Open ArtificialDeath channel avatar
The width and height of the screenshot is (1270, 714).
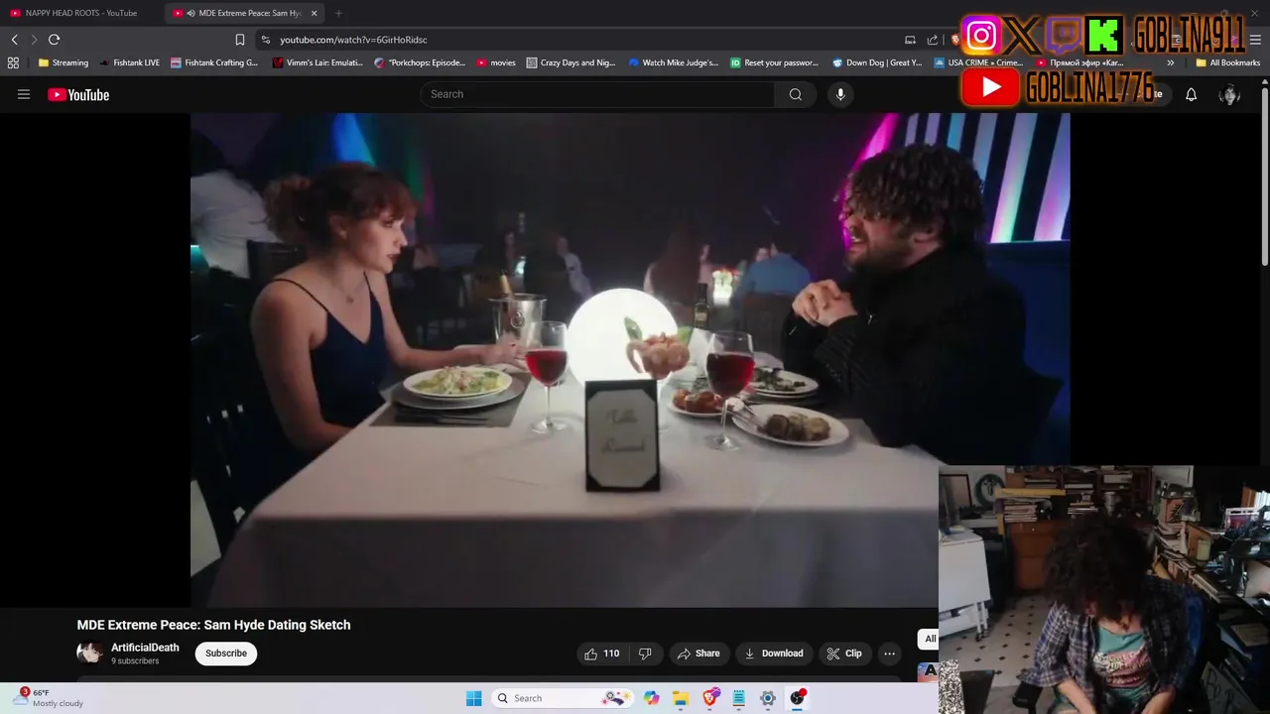(x=89, y=653)
